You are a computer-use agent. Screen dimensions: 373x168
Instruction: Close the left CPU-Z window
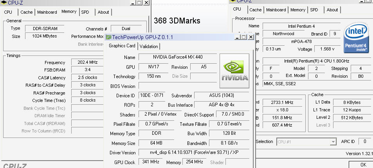click(146, 3)
